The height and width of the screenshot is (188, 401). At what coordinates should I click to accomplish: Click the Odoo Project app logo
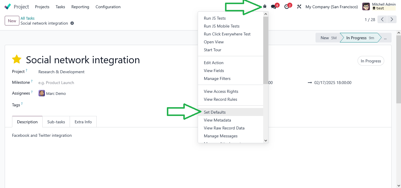pyautogui.click(x=8, y=6)
